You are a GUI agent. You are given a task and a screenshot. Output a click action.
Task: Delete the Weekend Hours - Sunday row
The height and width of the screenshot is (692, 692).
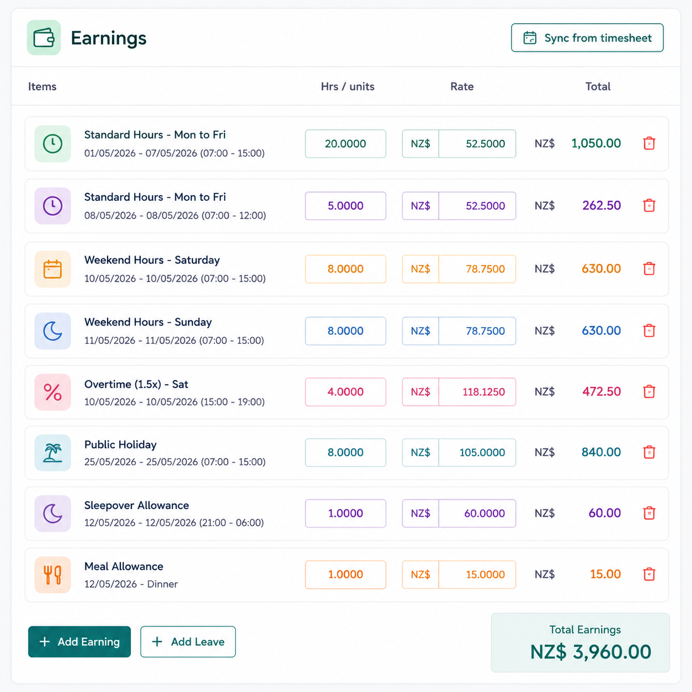649,331
